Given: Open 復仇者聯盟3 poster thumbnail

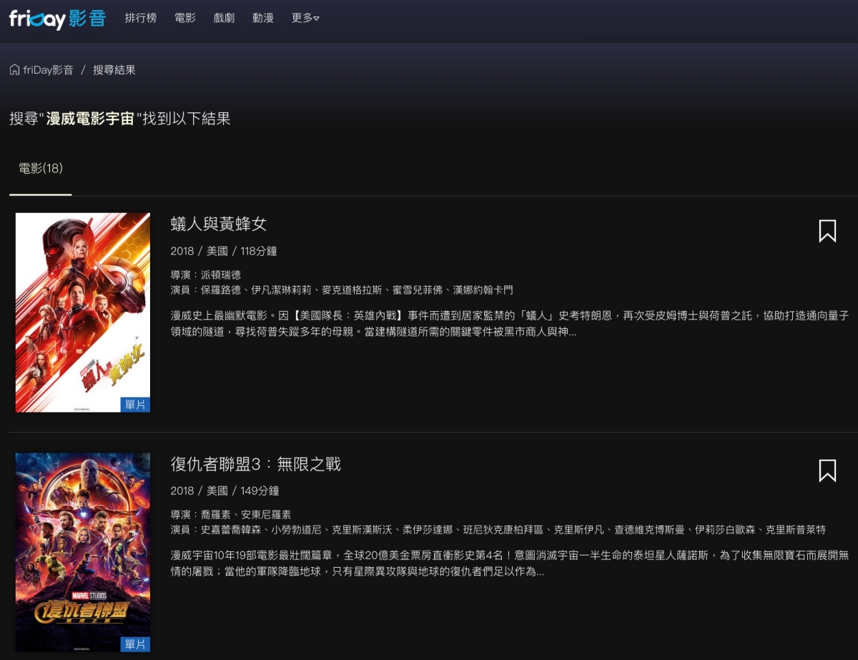Looking at the screenshot, I should pyautogui.click(x=83, y=552).
